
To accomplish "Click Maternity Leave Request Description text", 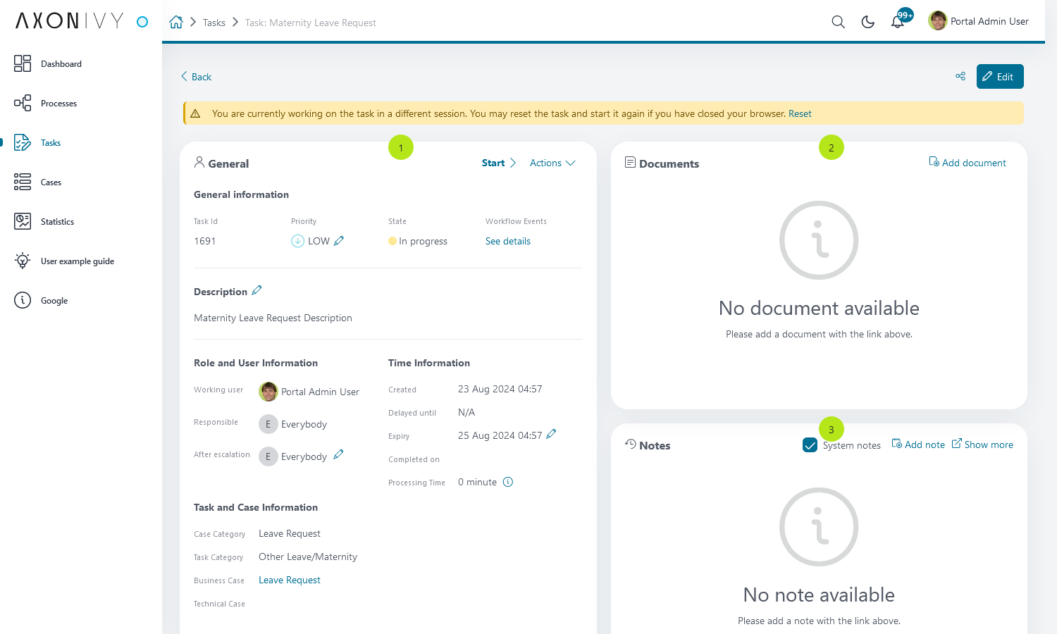I will [273, 318].
